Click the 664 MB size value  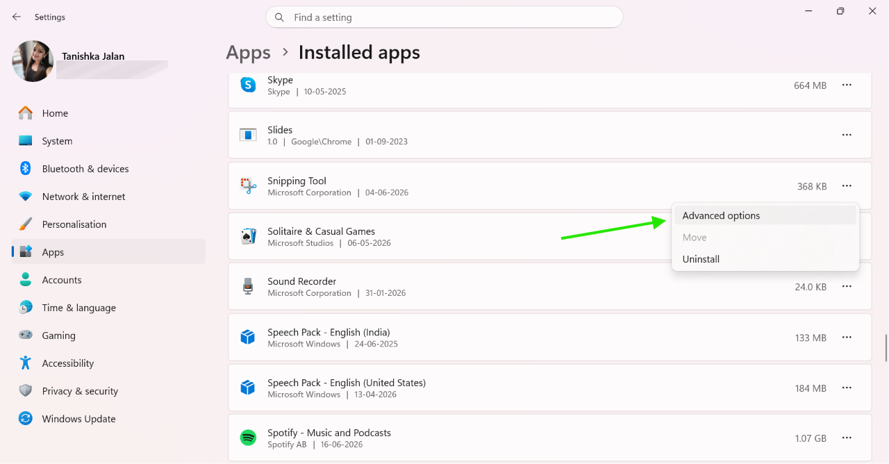point(810,85)
